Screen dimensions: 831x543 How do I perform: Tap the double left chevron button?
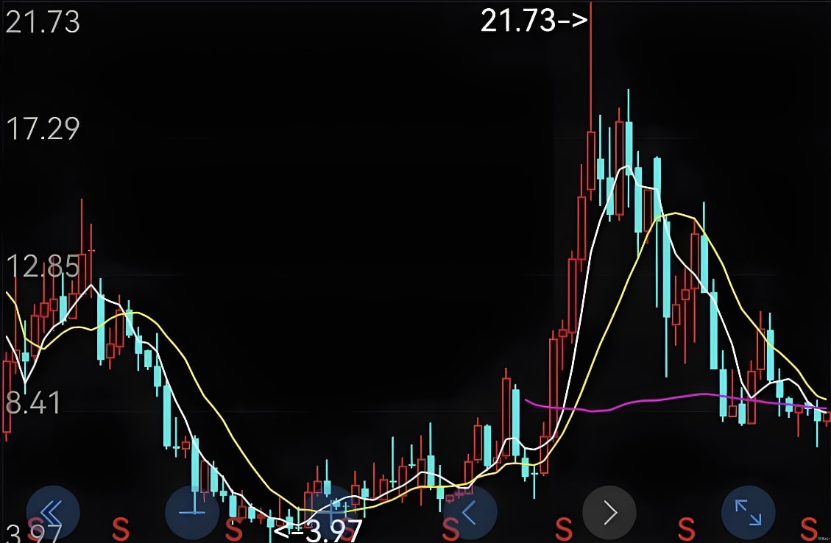(52, 512)
